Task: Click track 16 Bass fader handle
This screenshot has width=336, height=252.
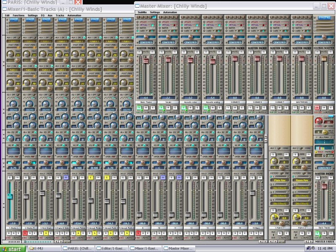Action: point(252,193)
